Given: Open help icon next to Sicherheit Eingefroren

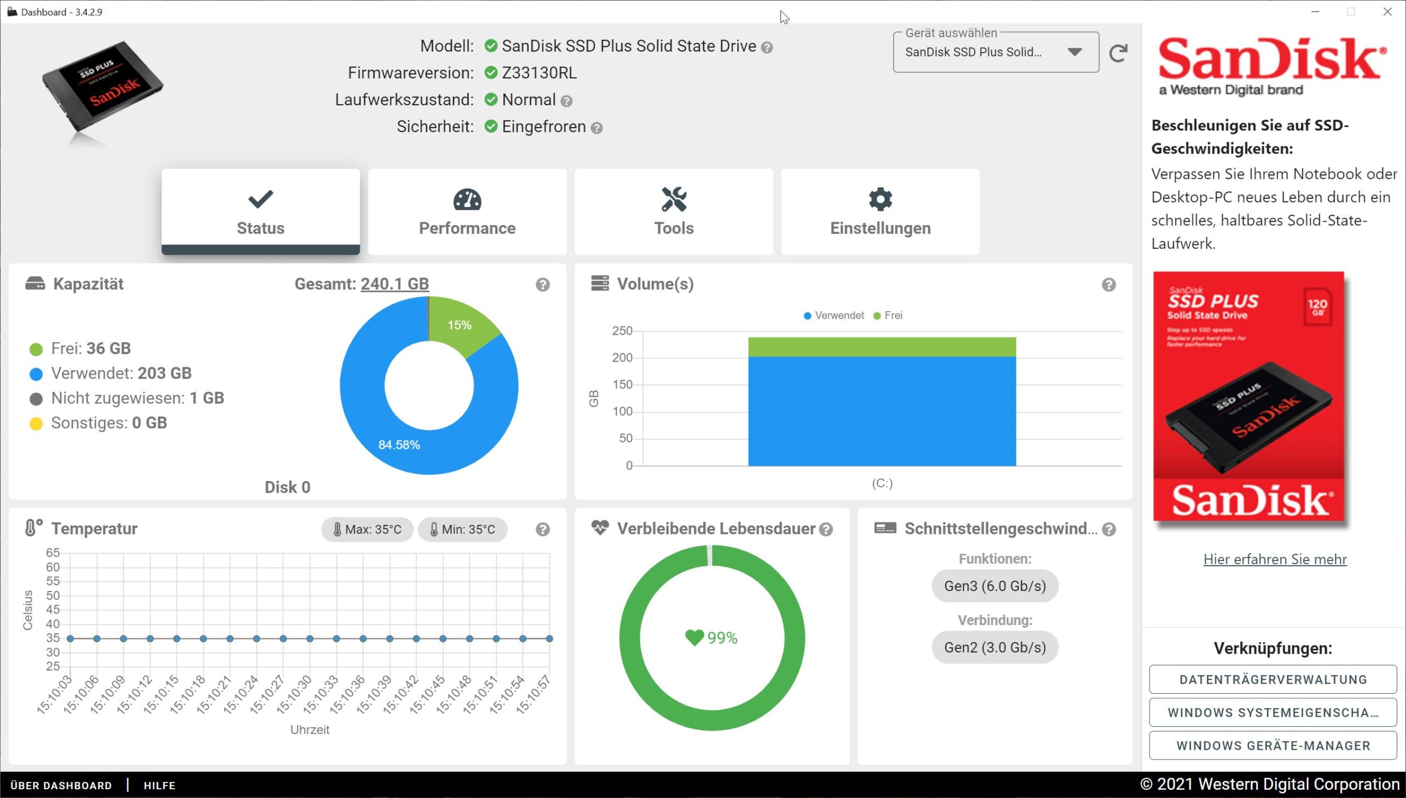Looking at the screenshot, I should (596, 128).
